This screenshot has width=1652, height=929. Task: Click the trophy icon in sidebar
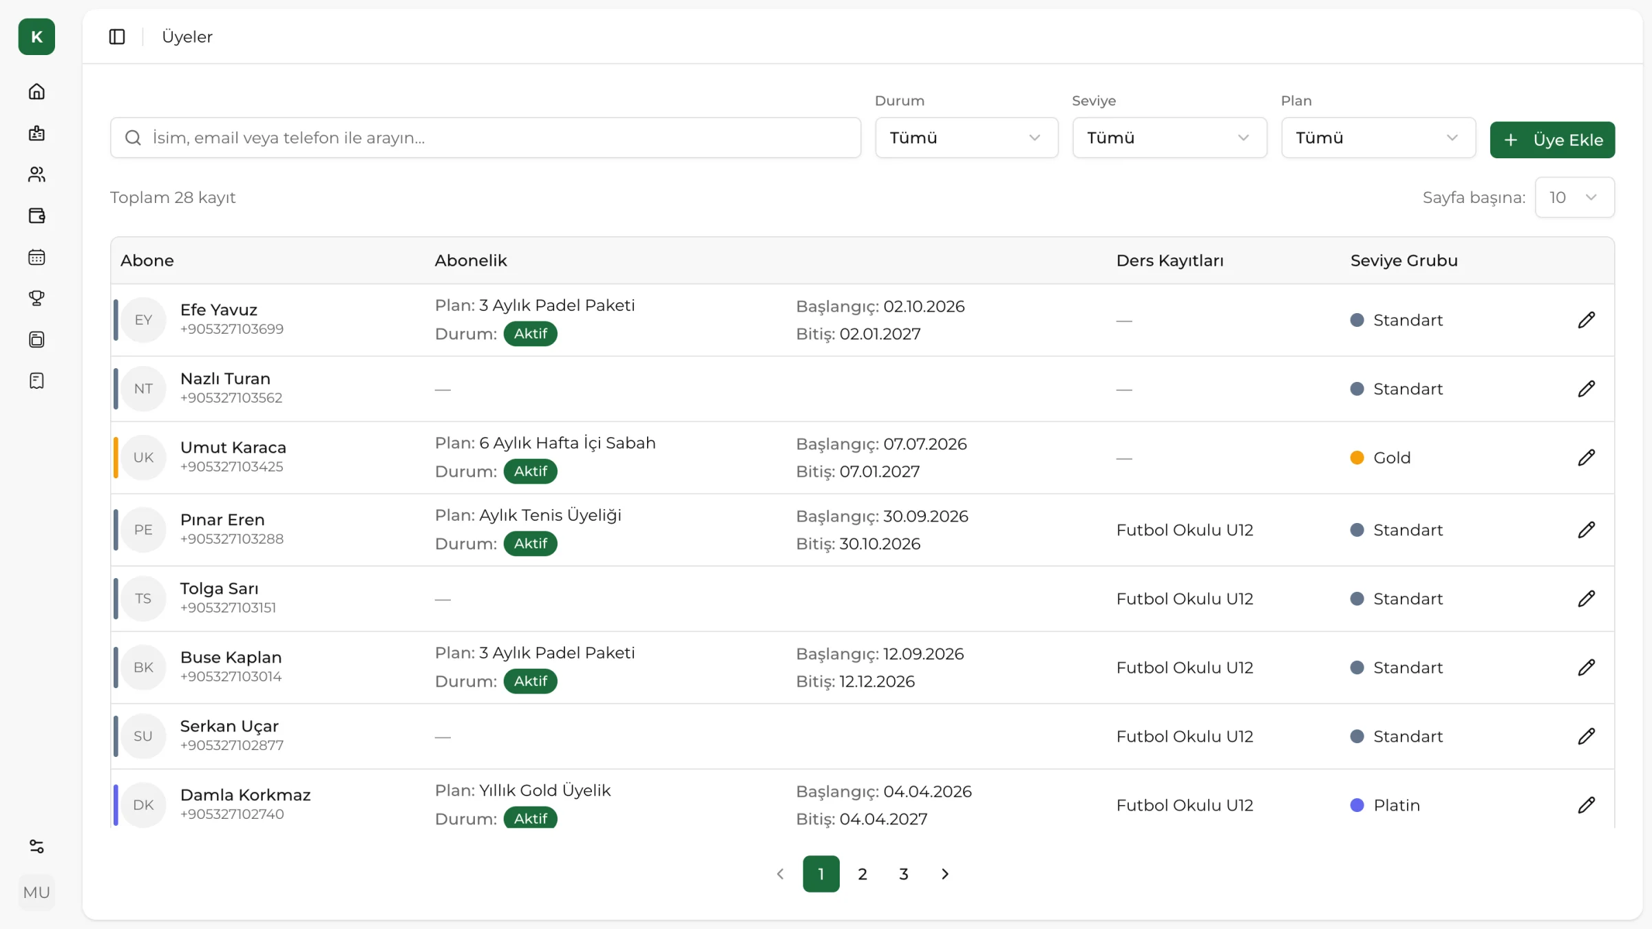pyautogui.click(x=36, y=298)
